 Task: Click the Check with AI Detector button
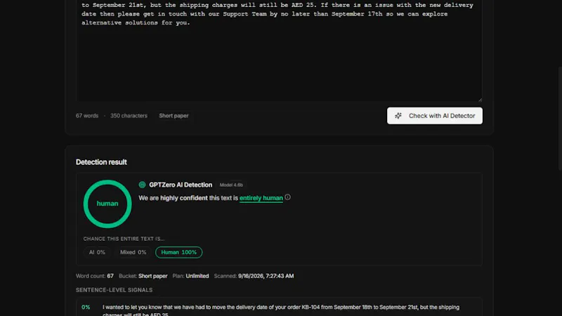[x=434, y=116]
